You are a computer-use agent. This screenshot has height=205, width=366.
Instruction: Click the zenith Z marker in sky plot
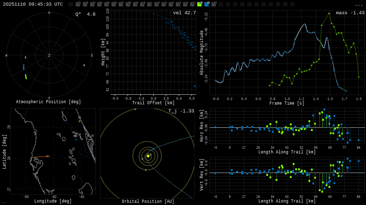coord(49,56)
